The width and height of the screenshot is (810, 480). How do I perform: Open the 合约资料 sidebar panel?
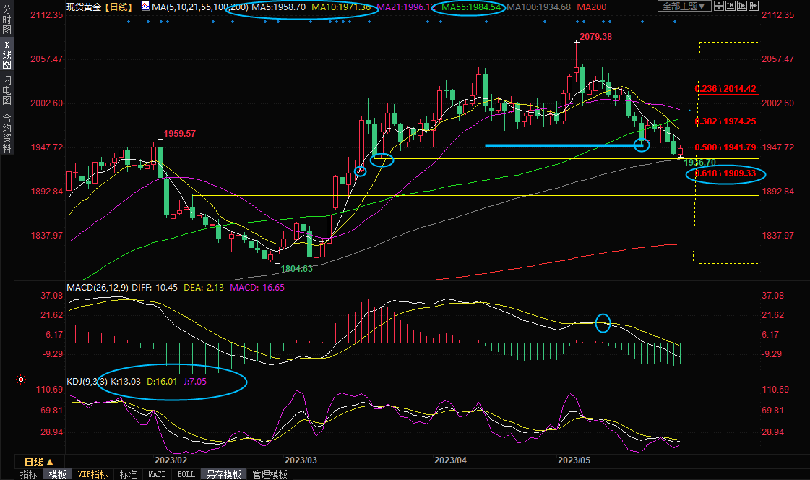click(x=7, y=133)
